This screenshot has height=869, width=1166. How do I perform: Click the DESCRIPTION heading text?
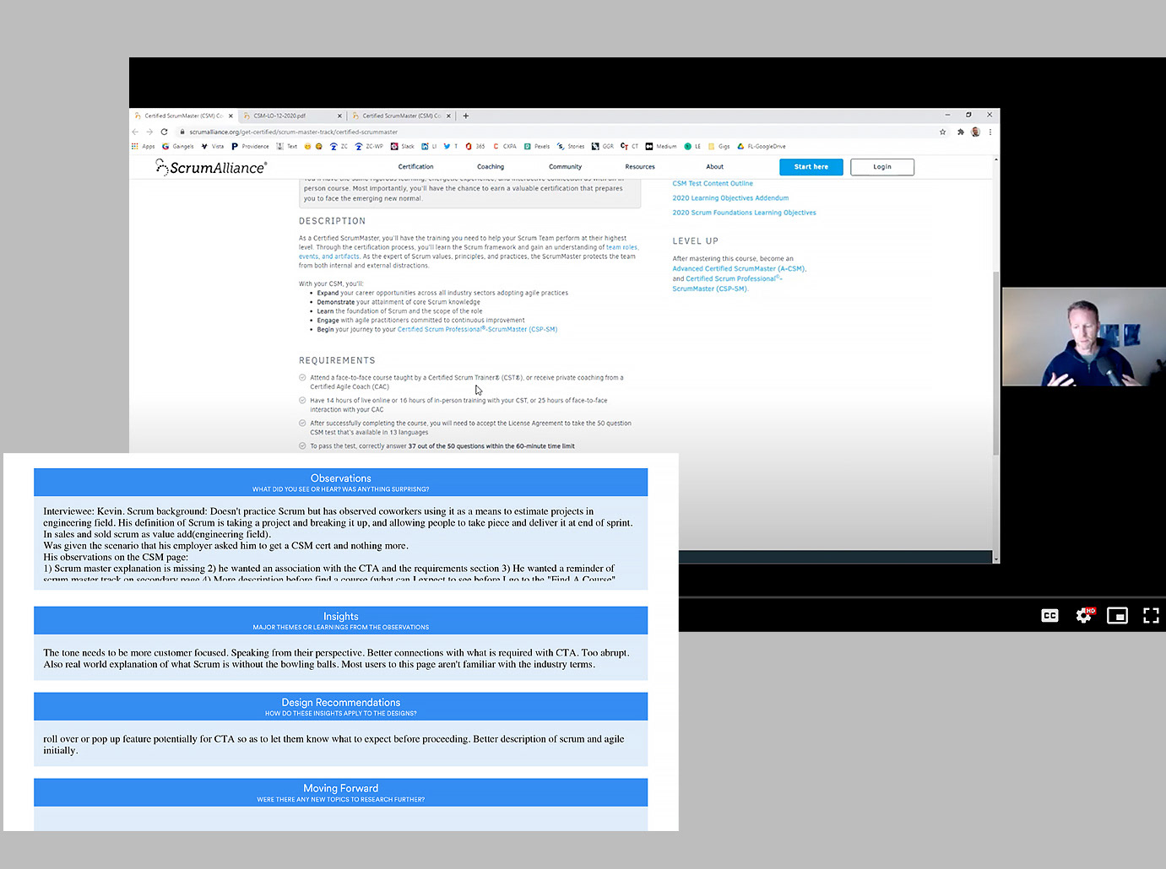332,221
